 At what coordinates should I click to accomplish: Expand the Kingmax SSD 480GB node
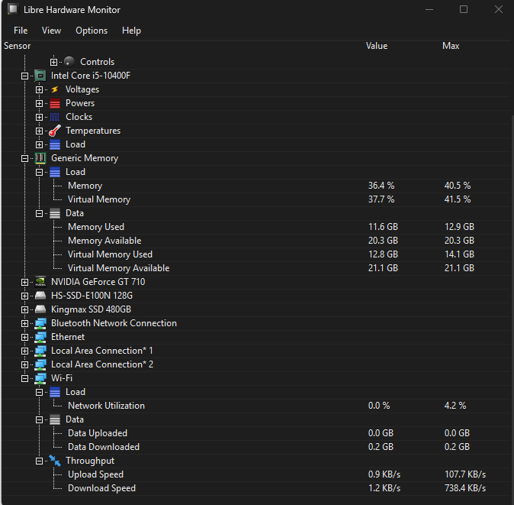point(24,310)
